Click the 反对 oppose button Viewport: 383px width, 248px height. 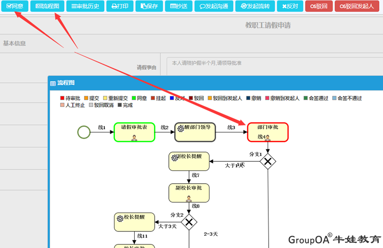coord(290,6)
